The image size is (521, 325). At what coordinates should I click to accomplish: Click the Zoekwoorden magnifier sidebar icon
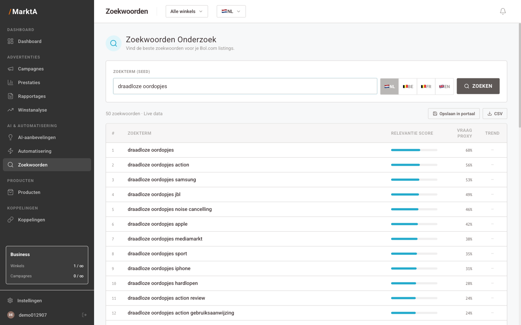pos(10,165)
